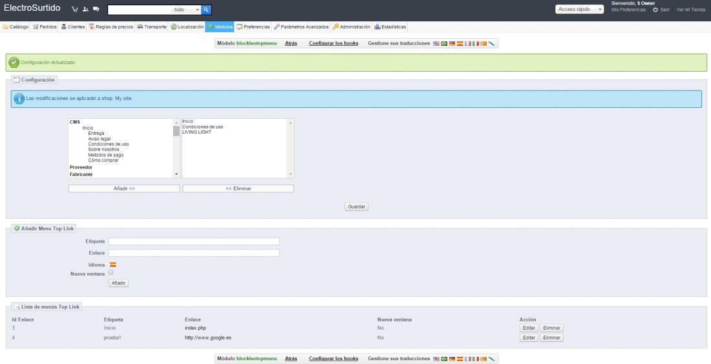This screenshot has height=364, width=711.
Task: Click the lower 'Configurar los hooks' link
Action: pyautogui.click(x=334, y=359)
